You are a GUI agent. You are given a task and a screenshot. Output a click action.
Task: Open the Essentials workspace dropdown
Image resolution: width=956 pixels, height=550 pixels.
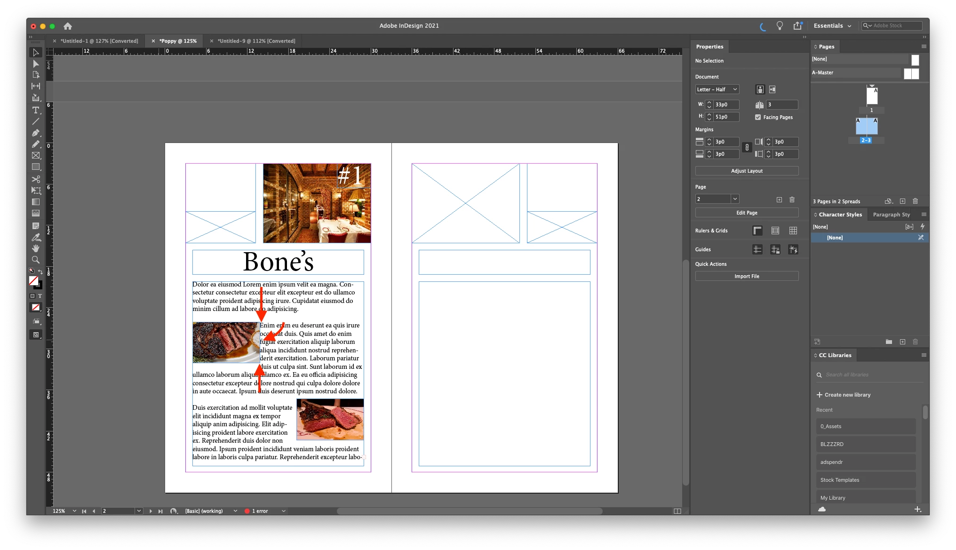pos(832,26)
